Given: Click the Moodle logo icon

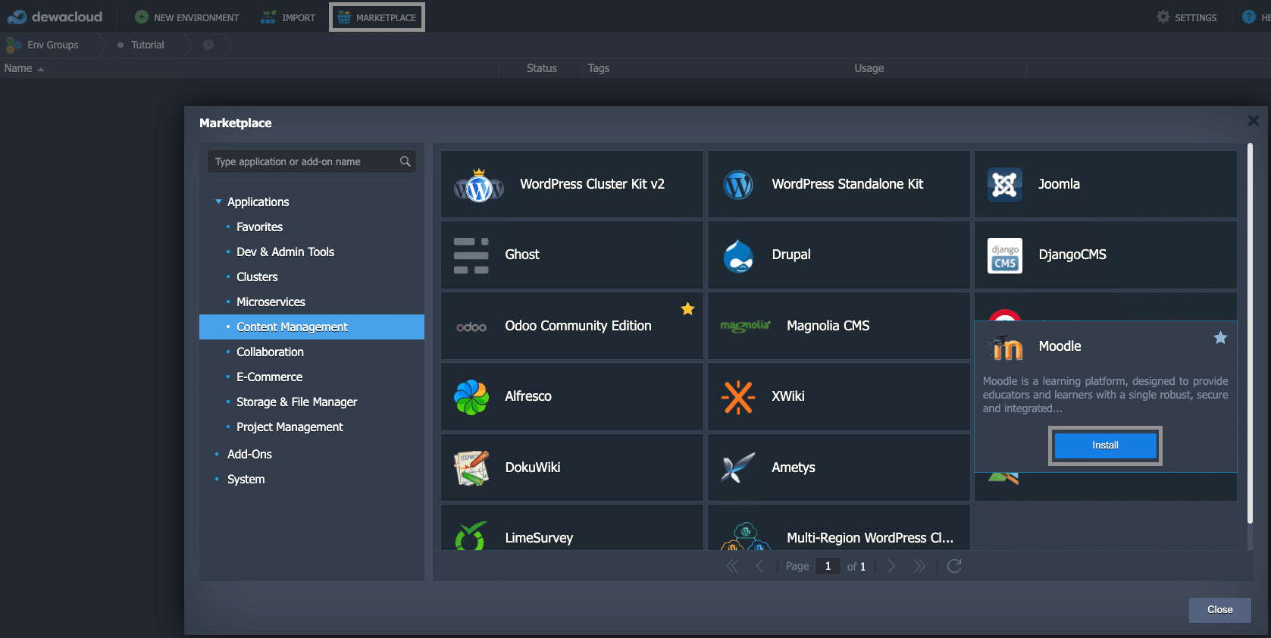Looking at the screenshot, I should pos(1006,347).
